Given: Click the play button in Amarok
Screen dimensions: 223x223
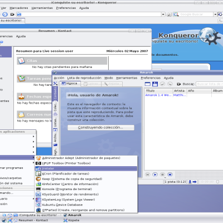Looking at the screenshot, I should (155, 174).
